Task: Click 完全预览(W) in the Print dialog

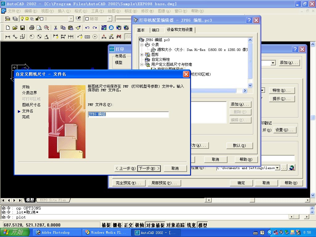Action: pyautogui.click(x=128, y=183)
